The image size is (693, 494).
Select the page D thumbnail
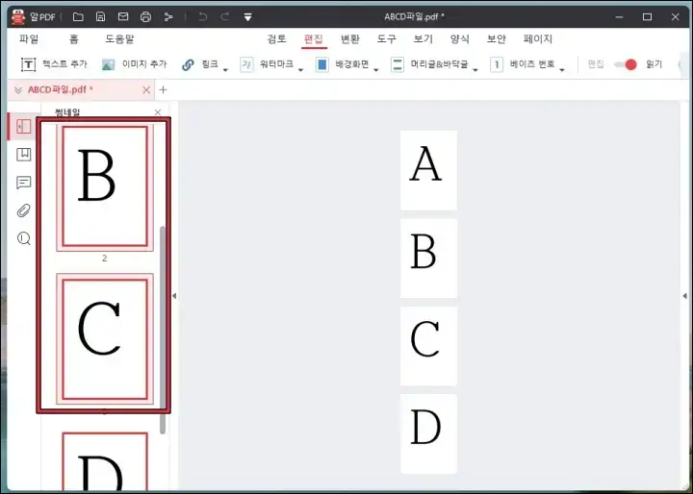pos(105,461)
